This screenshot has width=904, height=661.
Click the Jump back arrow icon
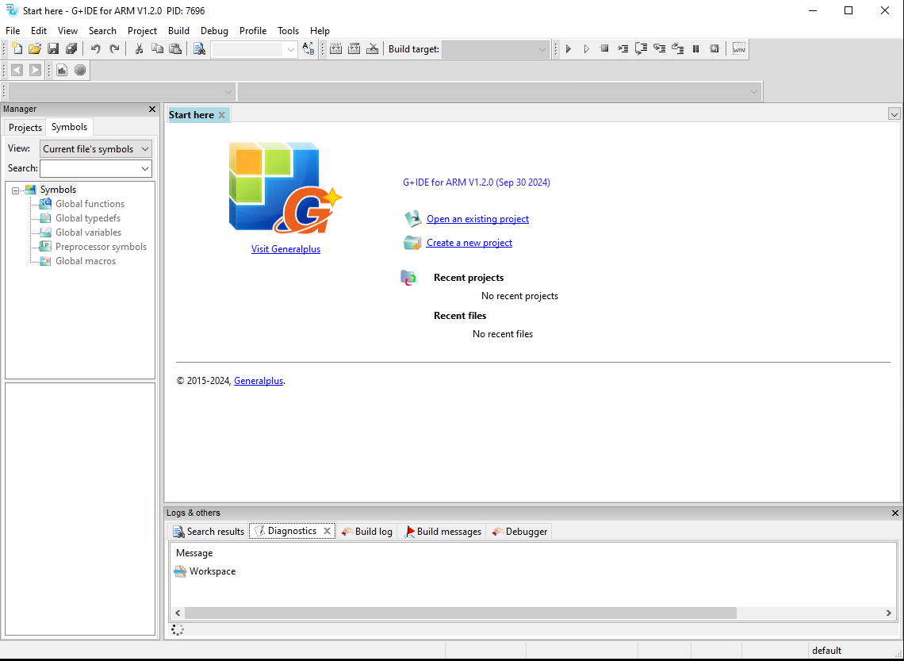coord(17,71)
